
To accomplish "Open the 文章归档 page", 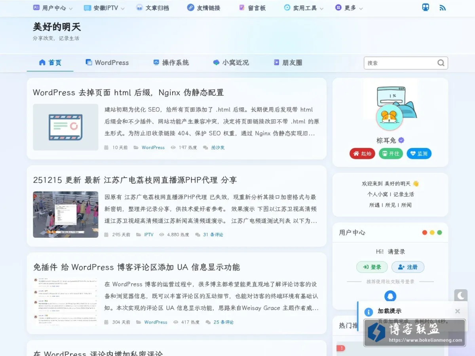I will [152, 8].
